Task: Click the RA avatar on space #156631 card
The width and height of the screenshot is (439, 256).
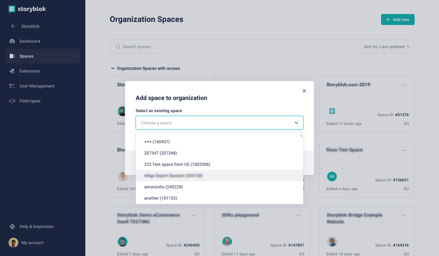Action: click(332, 176)
